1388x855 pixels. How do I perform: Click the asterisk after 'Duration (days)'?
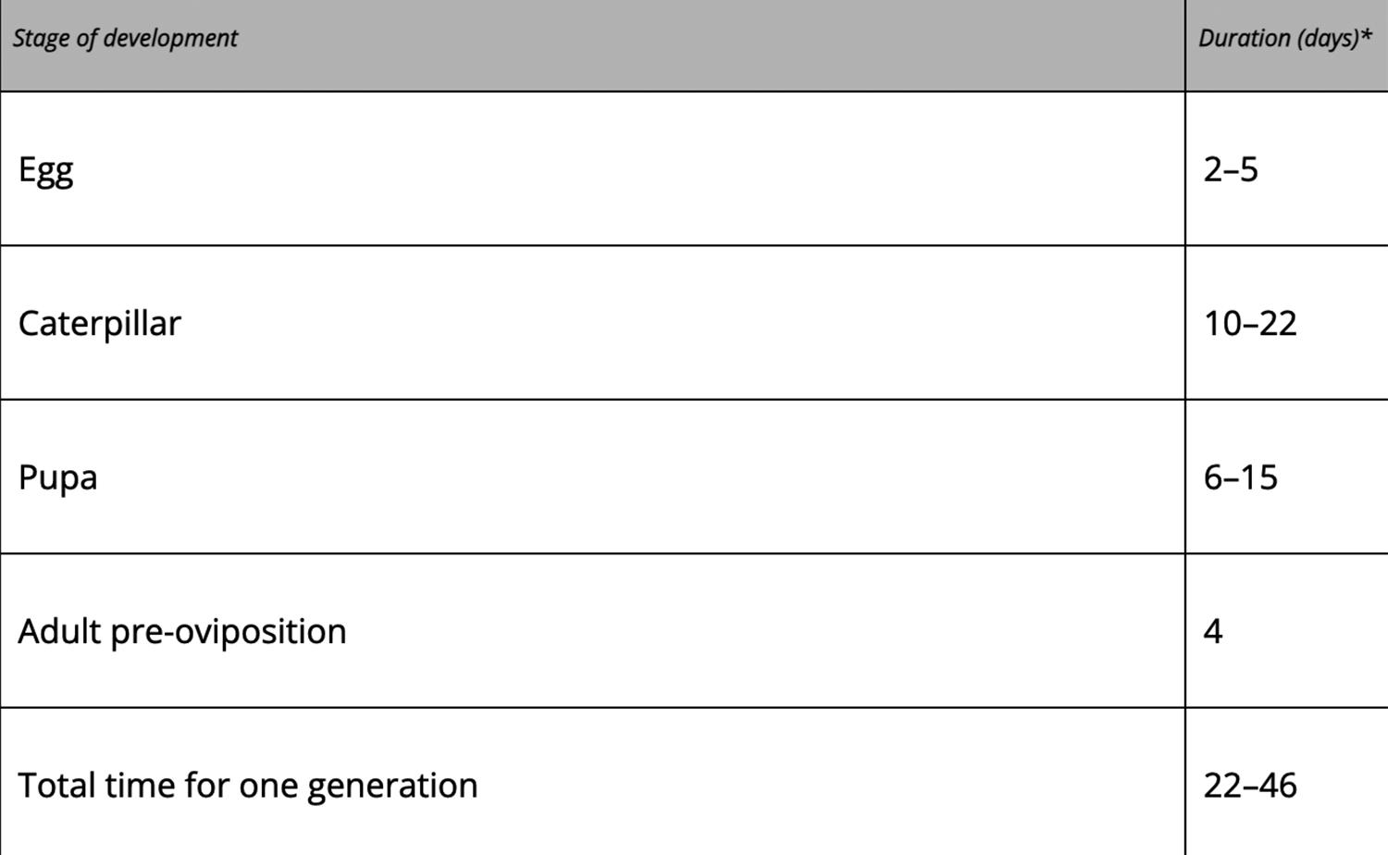point(1366,35)
